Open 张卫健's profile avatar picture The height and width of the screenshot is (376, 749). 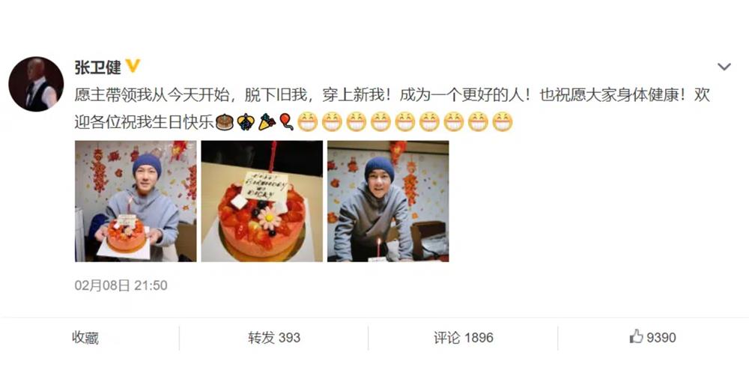[36, 84]
